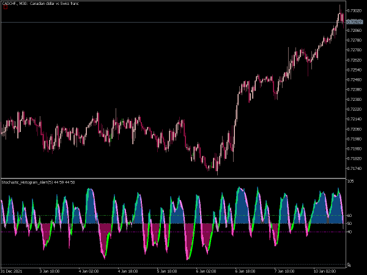Click the 60 level label on indicator
This screenshot has width=367, height=275.
pyautogui.click(x=349, y=216)
